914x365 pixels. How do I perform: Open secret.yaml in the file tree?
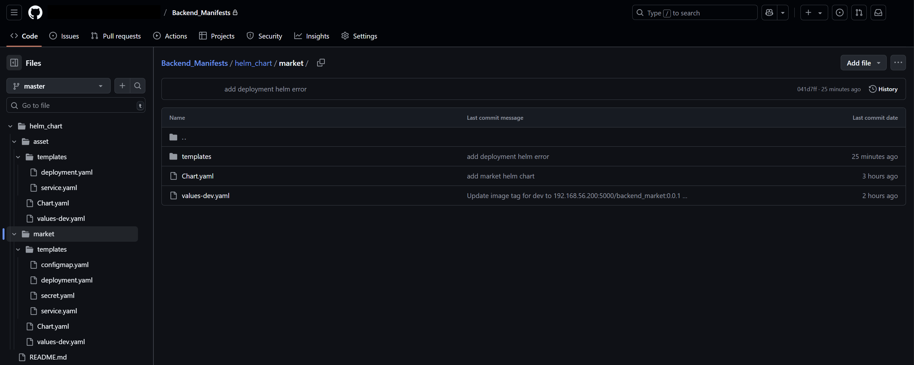tap(58, 296)
